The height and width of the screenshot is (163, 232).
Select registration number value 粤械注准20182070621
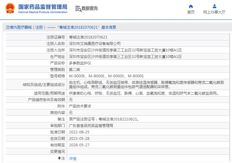point(88,37)
